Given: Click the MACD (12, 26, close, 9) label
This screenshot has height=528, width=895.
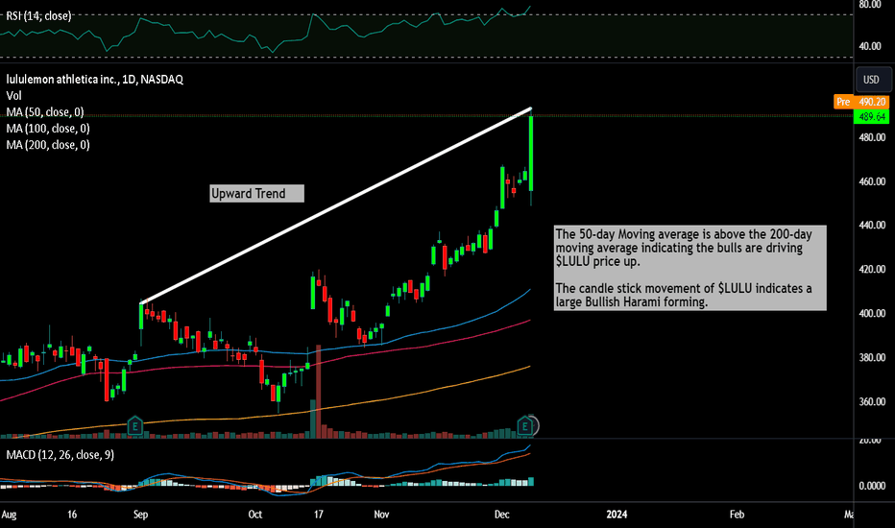Looking at the screenshot, I should point(60,455).
